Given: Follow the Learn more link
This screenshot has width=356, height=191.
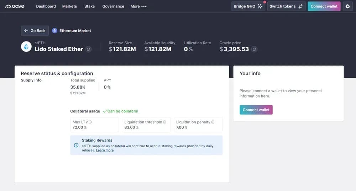Looking at the screenshot, I should pyautogui.click(x=105, y=151).
